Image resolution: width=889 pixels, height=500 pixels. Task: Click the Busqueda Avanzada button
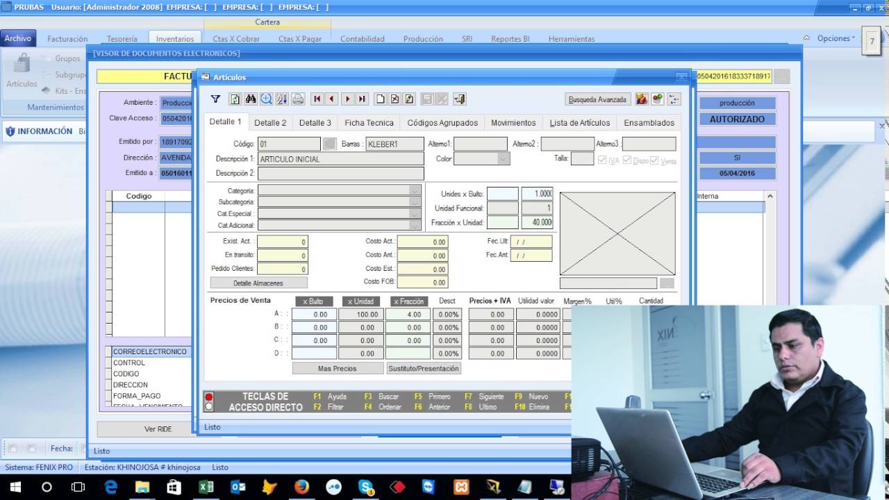(597, 99)
